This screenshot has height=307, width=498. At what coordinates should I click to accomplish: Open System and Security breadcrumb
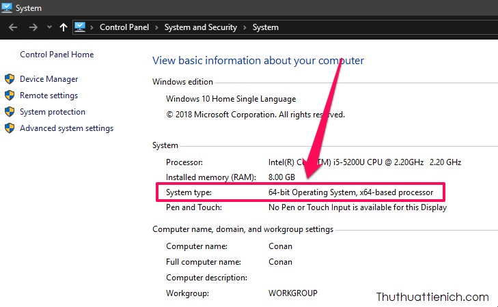point(201,27)
